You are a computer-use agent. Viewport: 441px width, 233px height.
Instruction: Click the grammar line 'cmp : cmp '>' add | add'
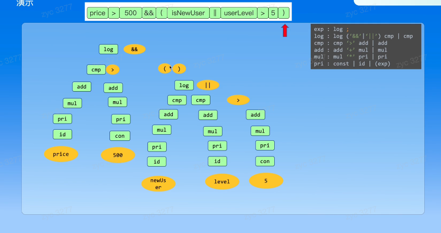350,43
